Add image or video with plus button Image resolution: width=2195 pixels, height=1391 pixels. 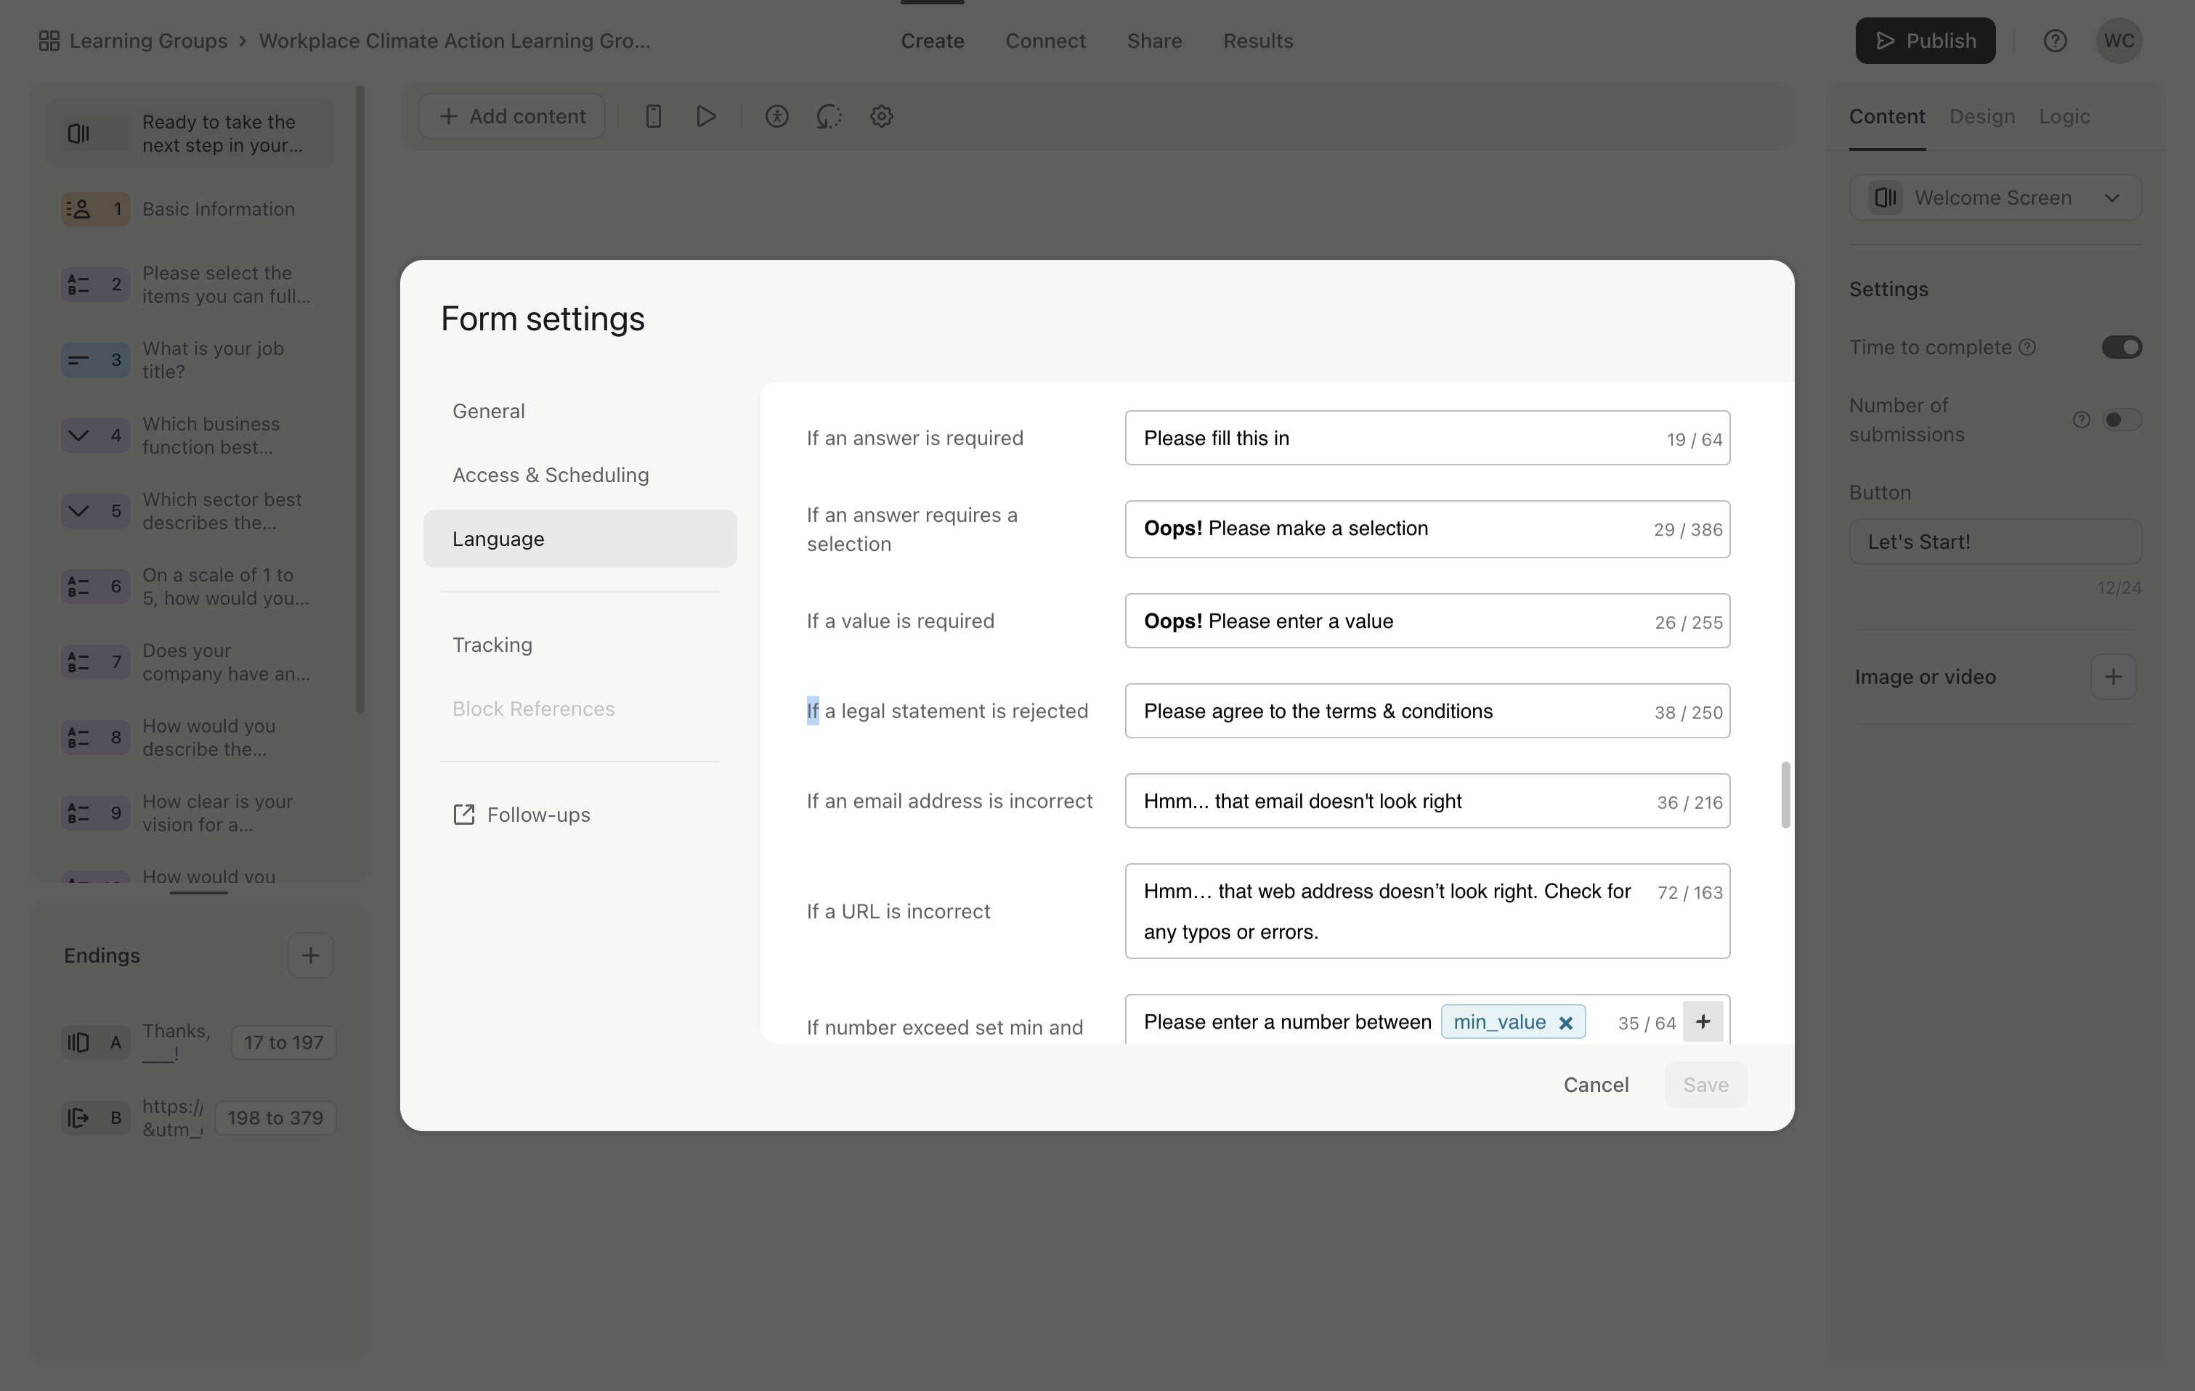coord(2113,677)
